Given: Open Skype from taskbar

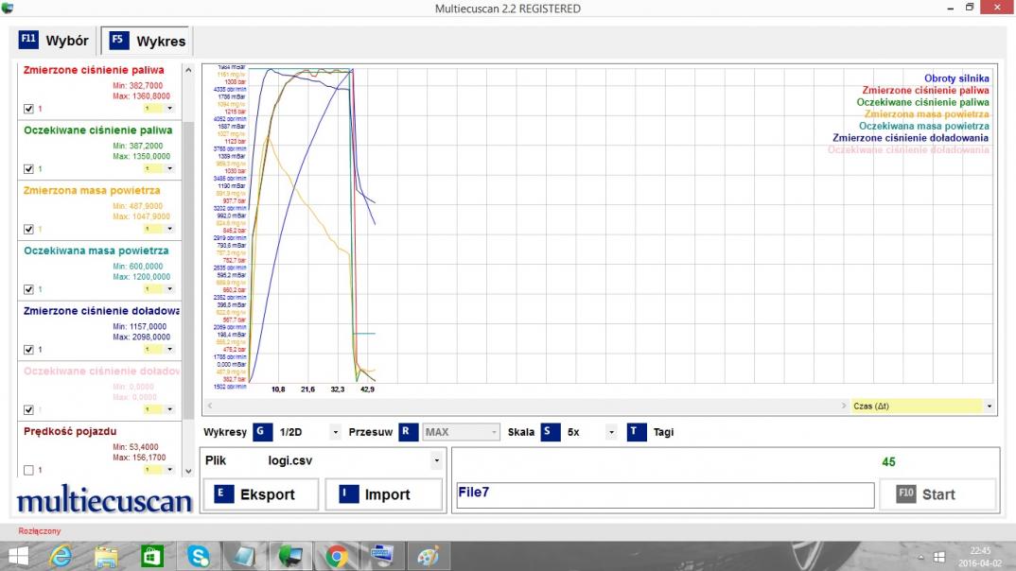Looking at the screenshot, I should 199,556.
